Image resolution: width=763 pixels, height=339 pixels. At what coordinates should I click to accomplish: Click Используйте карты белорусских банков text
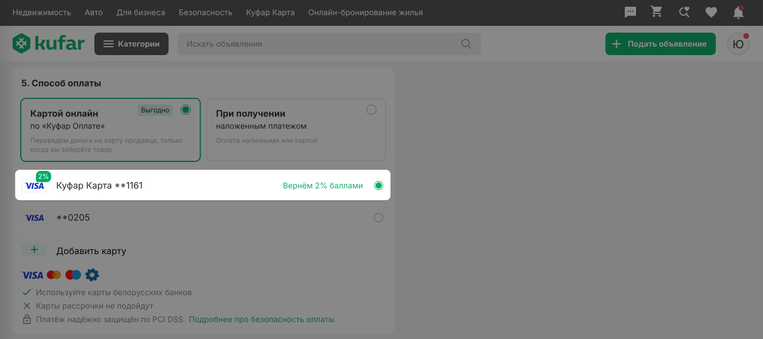(x=114, y=292)
